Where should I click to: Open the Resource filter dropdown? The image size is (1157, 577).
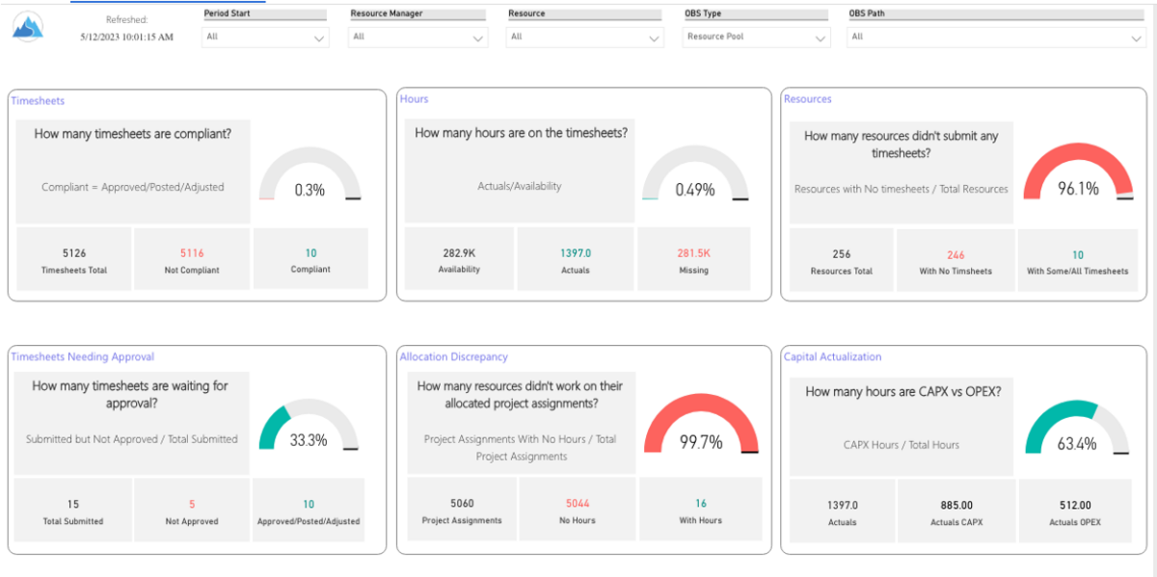(x=584, y=37)
